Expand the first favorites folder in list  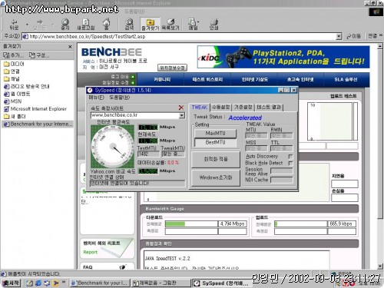(14, 64)
